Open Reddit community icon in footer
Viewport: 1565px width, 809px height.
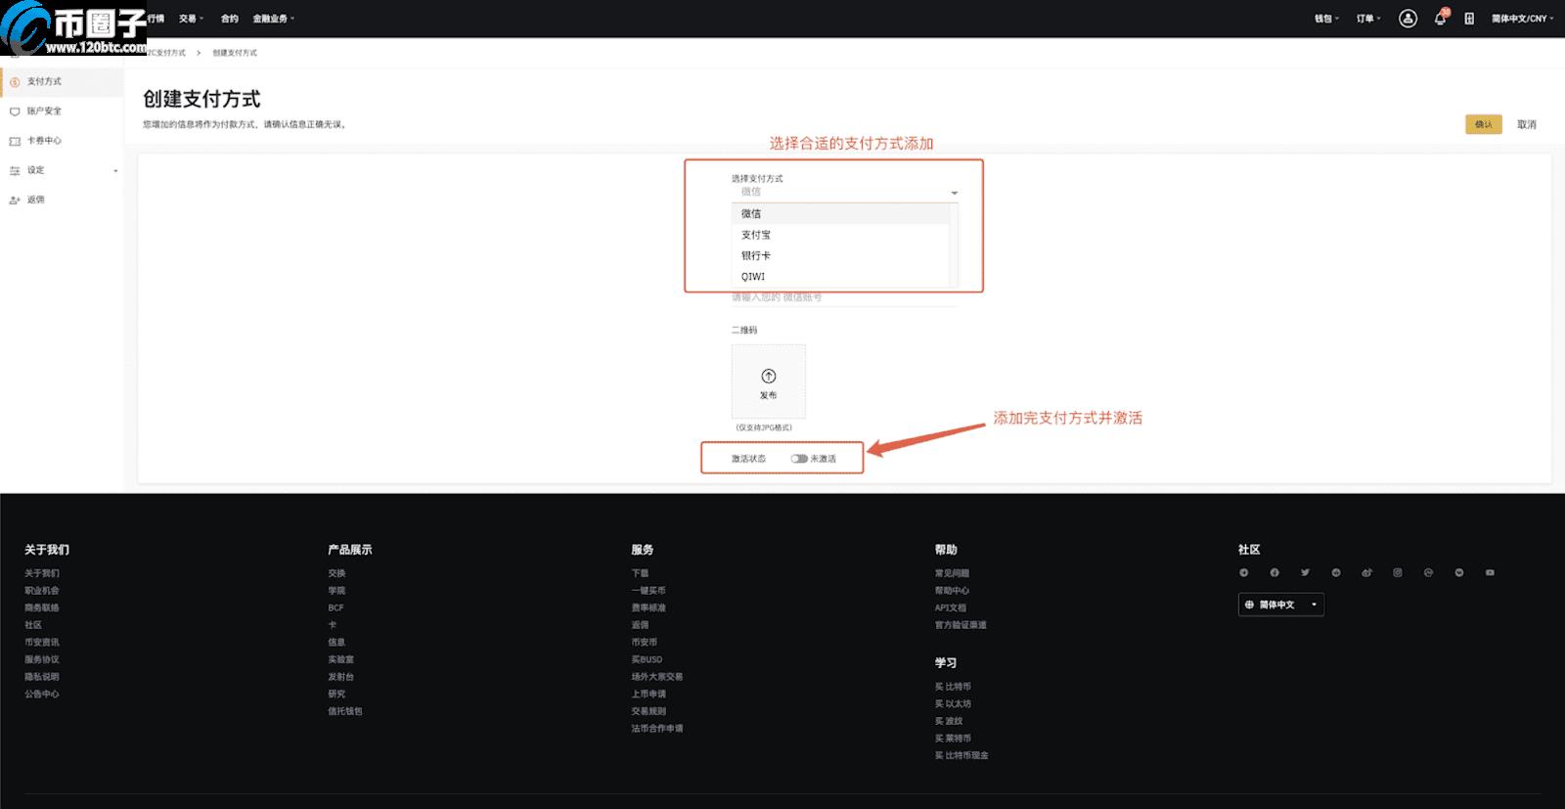[x=1336, y=572]
